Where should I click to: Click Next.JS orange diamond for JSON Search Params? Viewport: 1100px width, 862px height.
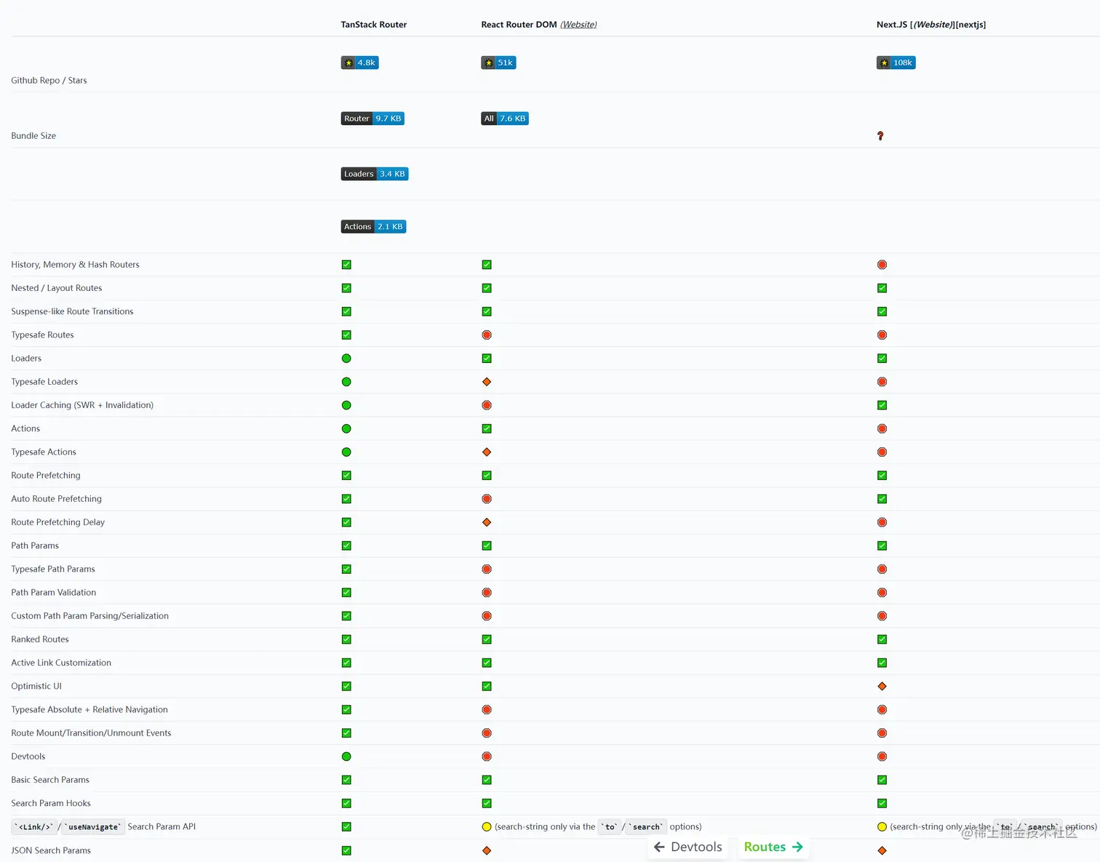click(882, 850)
